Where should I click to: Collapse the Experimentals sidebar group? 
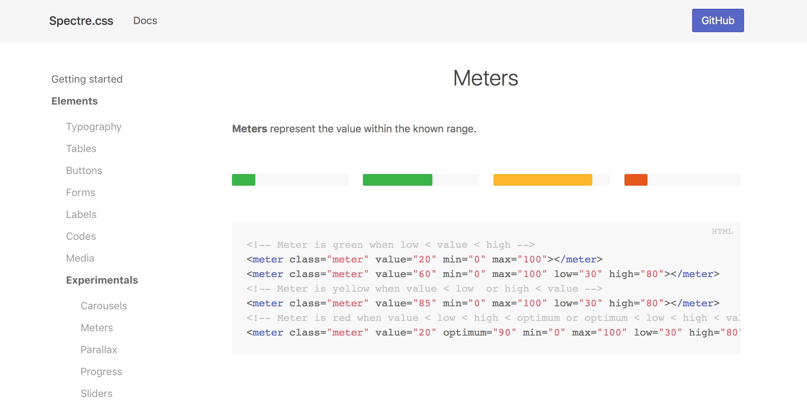pyautogui.click(x=102, y=280)
